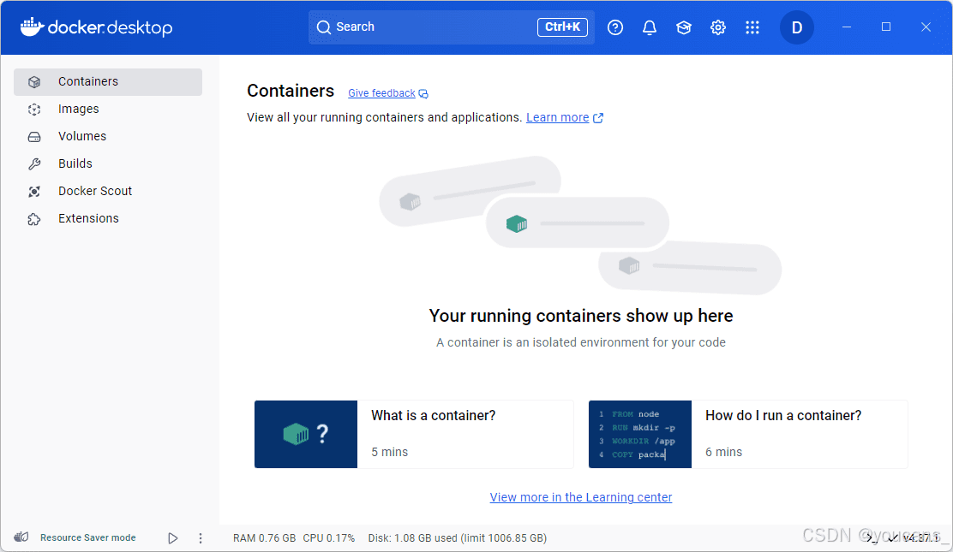The height and width of the screenshot is (552, 953).
Task: Switch to the Extensions section
Action: tap(108, 218)
